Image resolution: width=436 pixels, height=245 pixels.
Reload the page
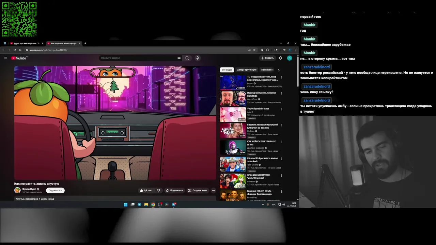15,50
